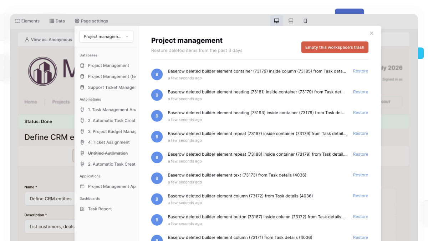Close the trash modal

pyautogui.click(x=372, y=33)
